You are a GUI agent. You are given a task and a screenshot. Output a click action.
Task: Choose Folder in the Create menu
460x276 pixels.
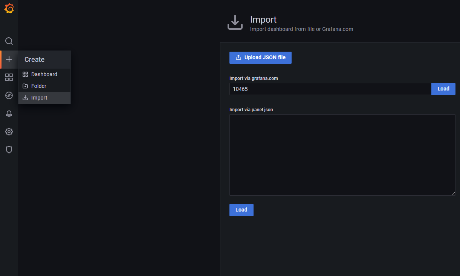[x=39, y=86]
